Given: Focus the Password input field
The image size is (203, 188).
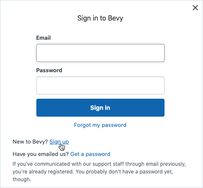Looking at the screenshot, I should (x=100, y=85).
